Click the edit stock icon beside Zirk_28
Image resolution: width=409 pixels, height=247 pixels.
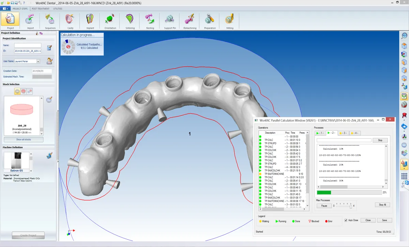click(49, 100)
